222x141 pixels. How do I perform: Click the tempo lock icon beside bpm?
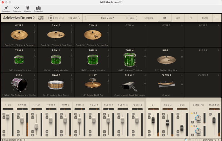tap(79, 18)
